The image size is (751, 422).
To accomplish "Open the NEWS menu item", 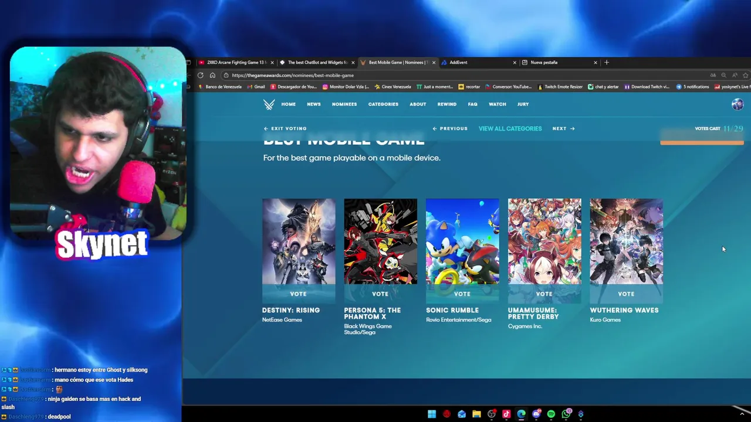I will [x=314, y=104].
